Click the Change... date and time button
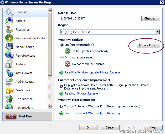Screen dimensions: 165x134 (x=151, y=18)
